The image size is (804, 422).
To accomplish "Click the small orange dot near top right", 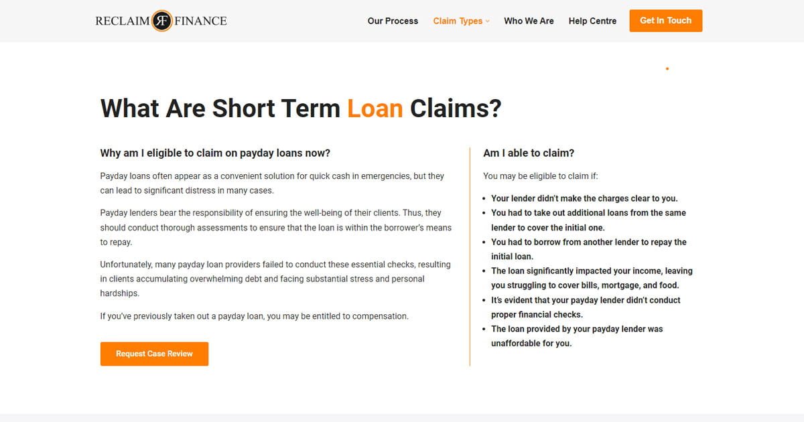I will pyautogui.click(x=667, y=68).
